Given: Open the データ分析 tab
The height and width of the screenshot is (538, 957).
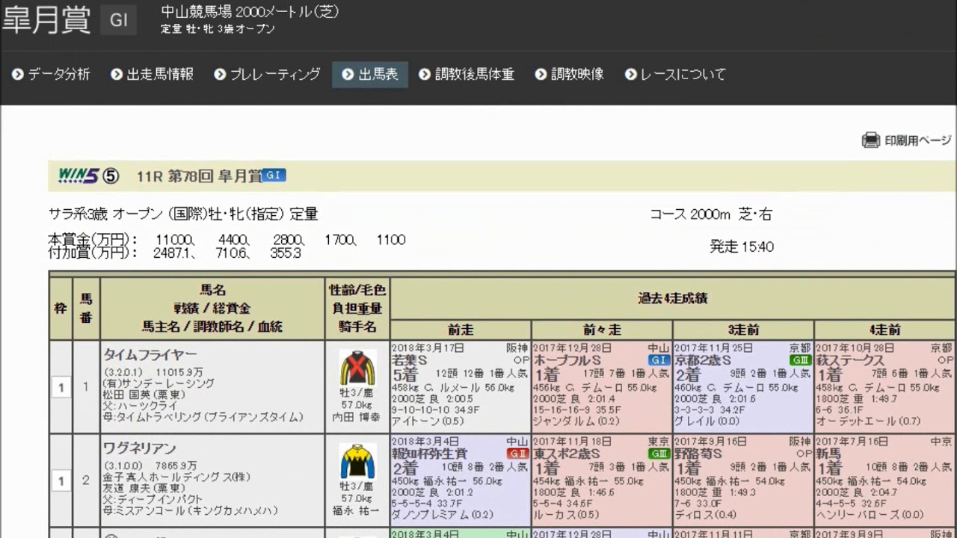Looking at the screenshot, I should pyautogui.click(x=51, y=75).
